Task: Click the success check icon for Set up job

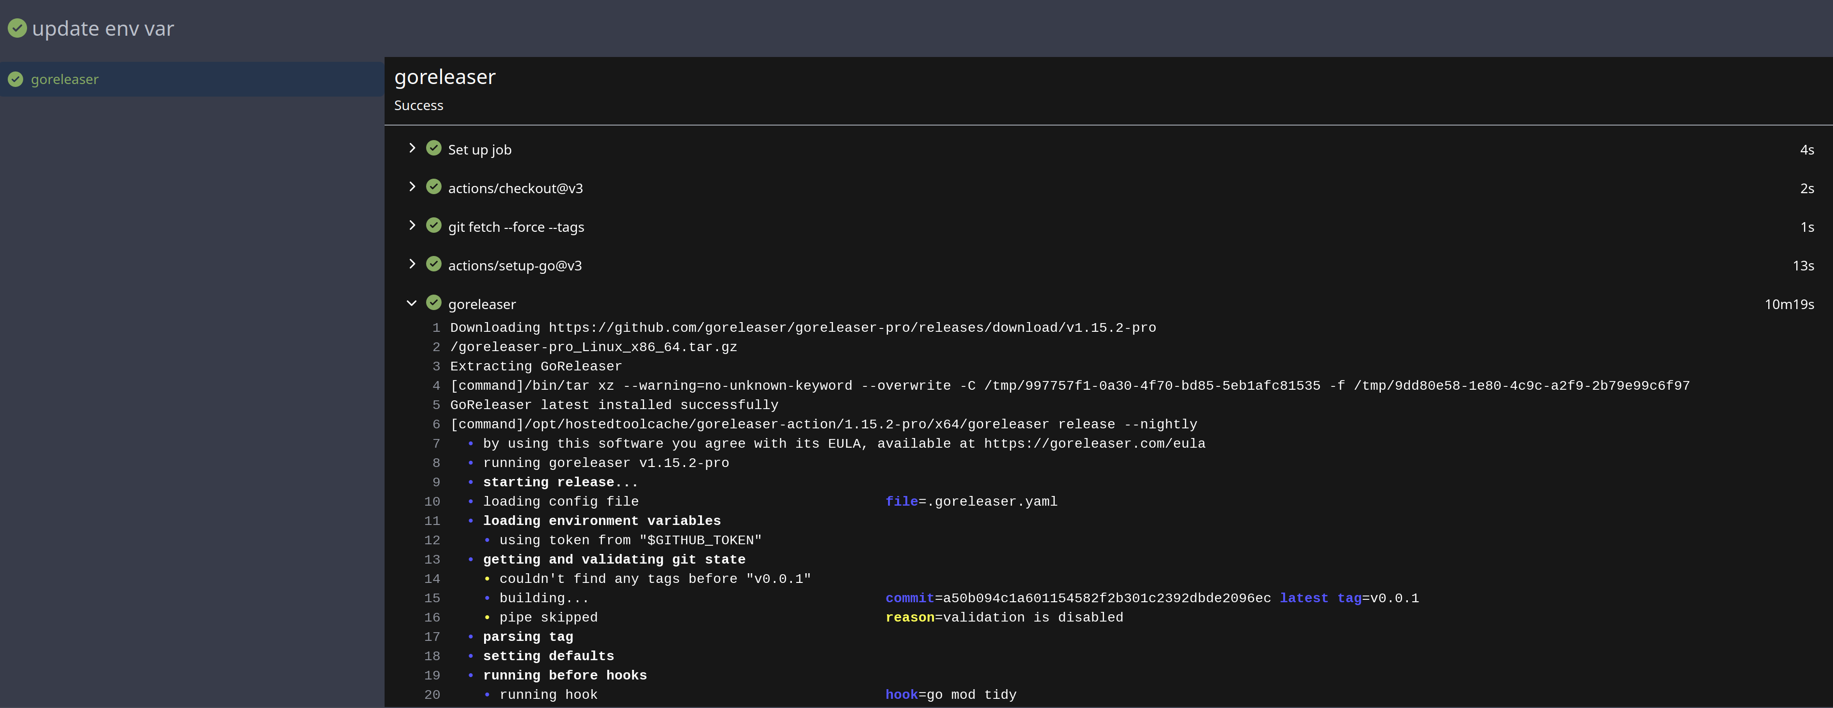Action: [433, 148]
